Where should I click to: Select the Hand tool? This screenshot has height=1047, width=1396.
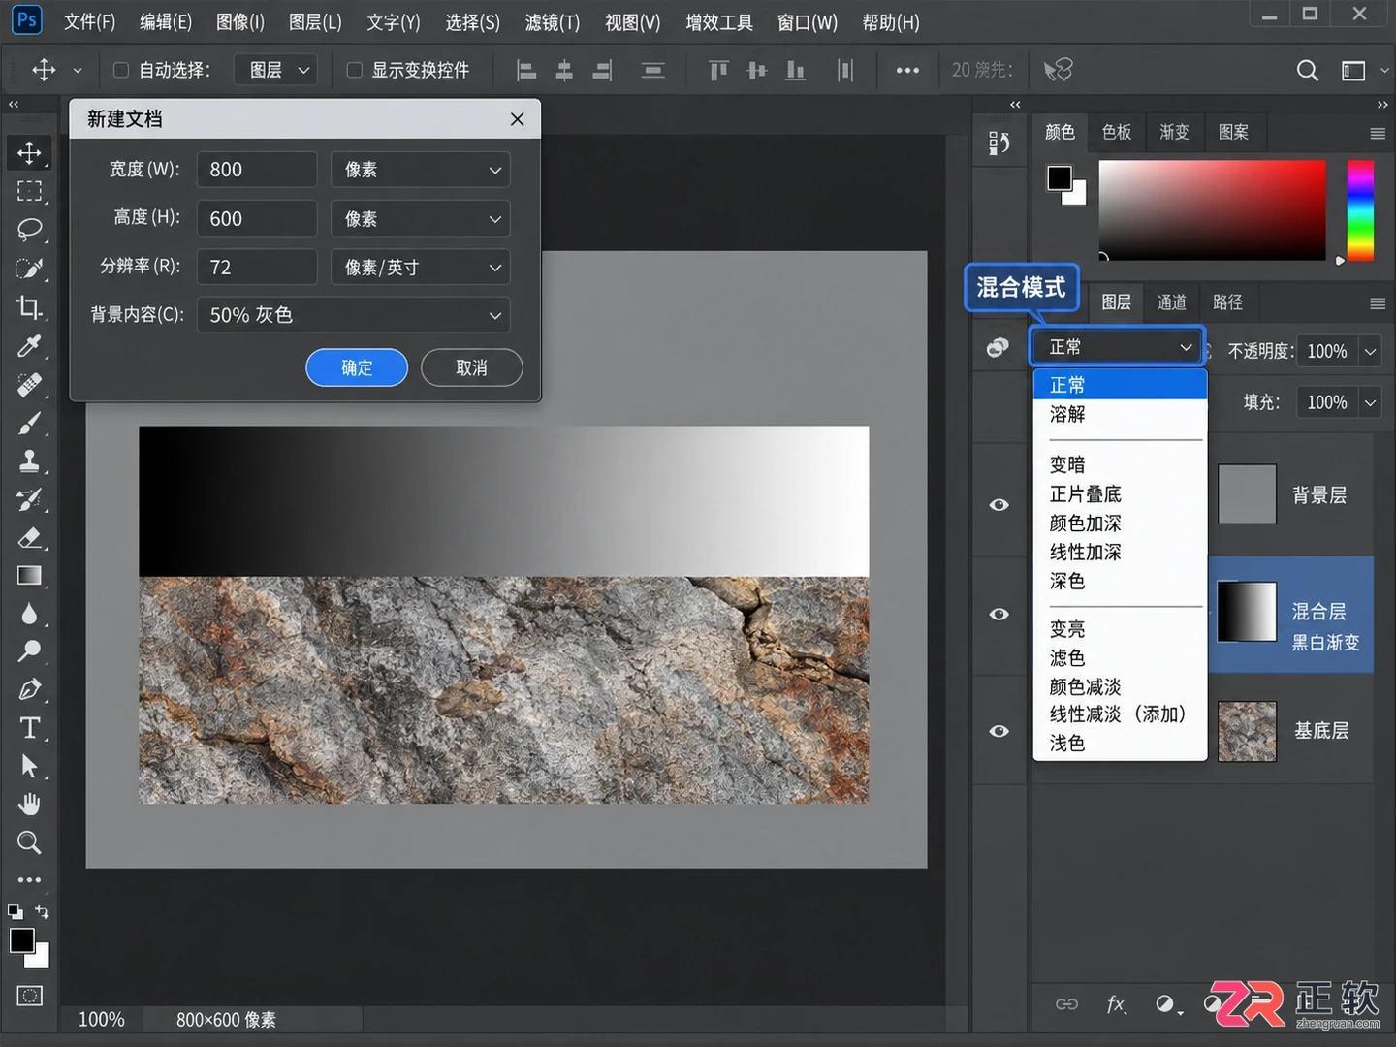(x=29, y=804)
